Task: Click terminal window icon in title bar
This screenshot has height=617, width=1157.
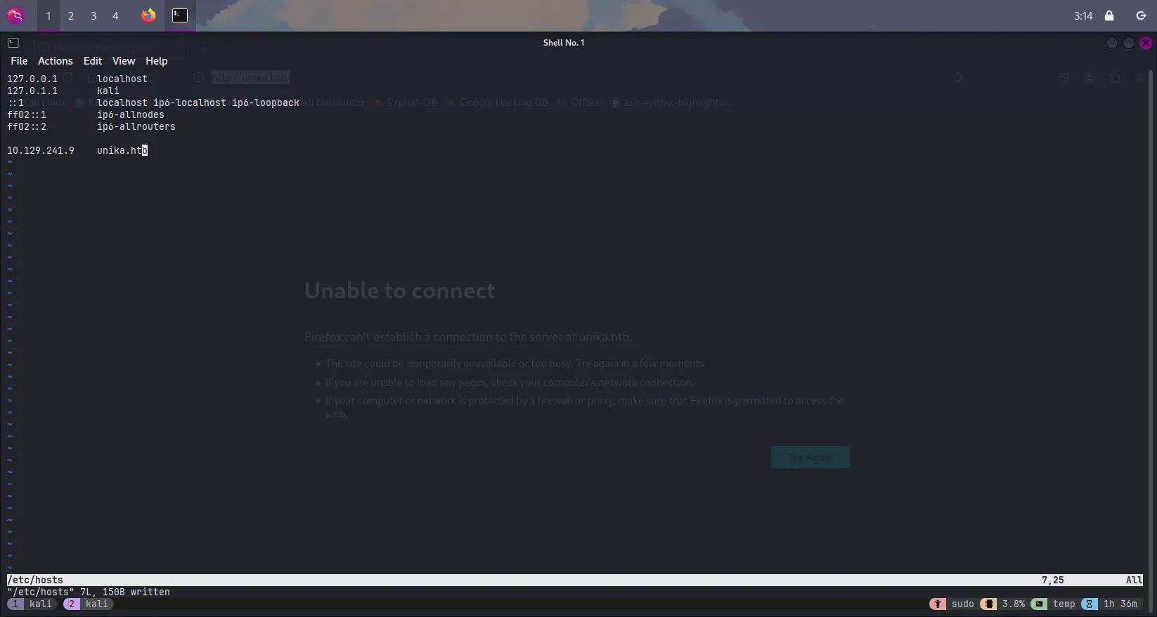Action: tap(13, 43)
